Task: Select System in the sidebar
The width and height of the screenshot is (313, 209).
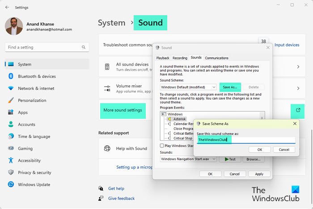Action: (x=47, y=64)
